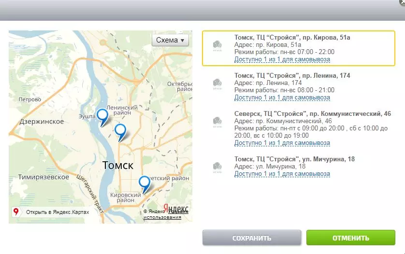Viewport: 405px width, 254px height.
Task: Click the map pin above Кировский район
Action: (x=145, y=184)
